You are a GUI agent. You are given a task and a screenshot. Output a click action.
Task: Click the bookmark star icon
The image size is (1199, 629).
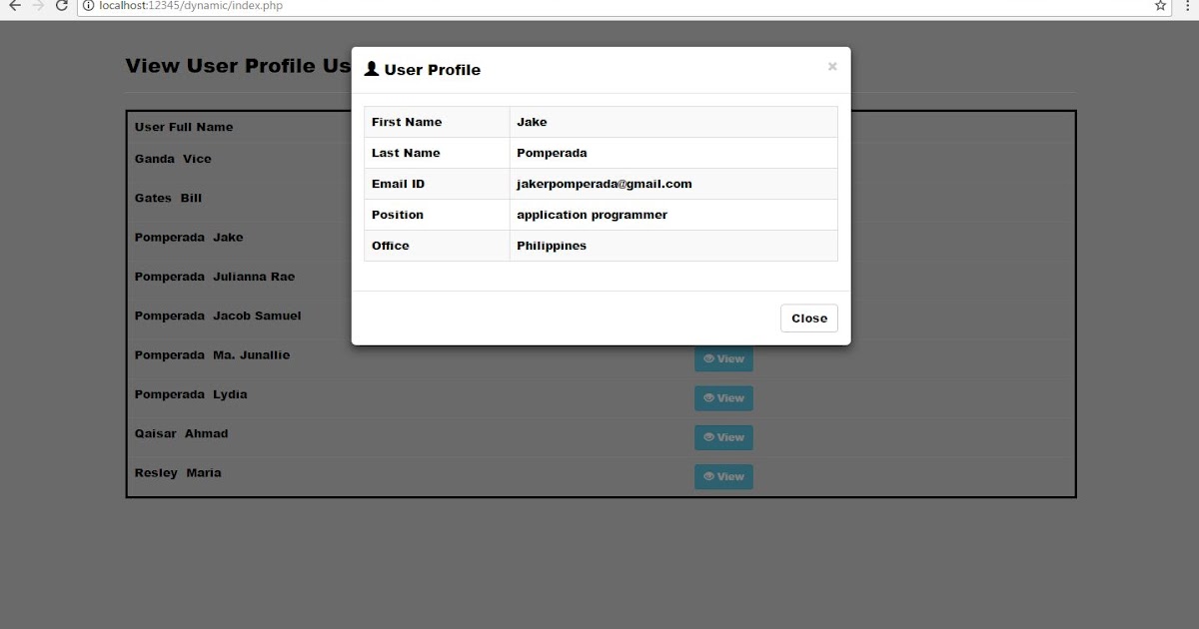[x=1159, y=7]
